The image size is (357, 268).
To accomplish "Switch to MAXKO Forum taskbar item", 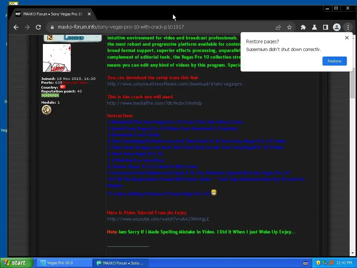I will 121,263.
